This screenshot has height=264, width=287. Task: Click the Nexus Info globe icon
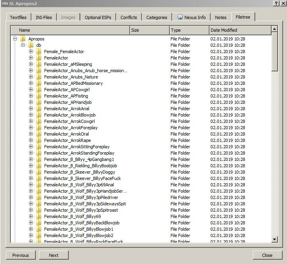point(180,17)
